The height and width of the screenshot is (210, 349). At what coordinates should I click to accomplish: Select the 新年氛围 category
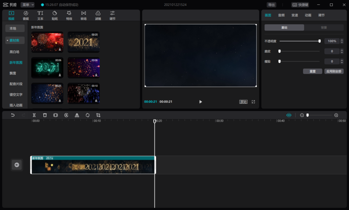point(16,62)
